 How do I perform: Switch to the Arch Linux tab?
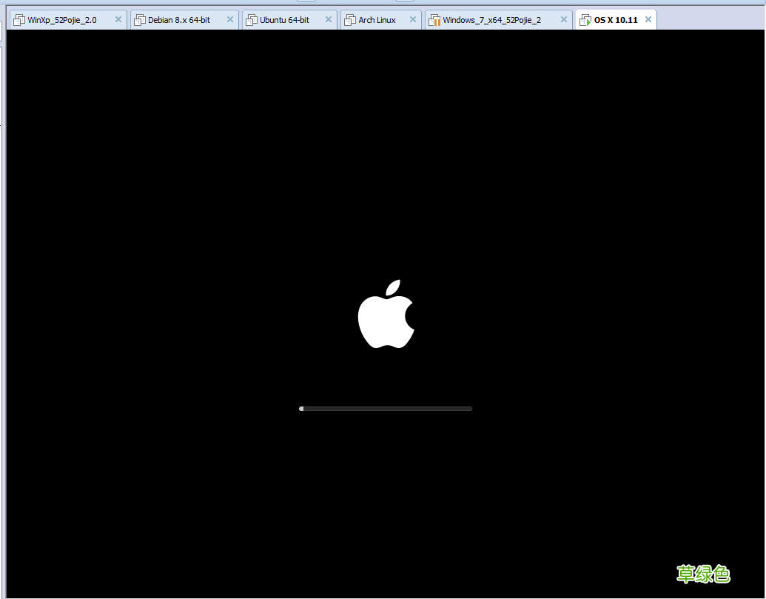[x=376, y=19]
